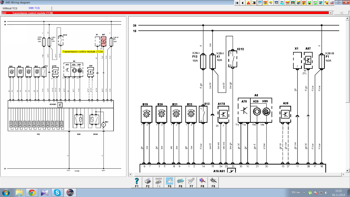The width and height of the screenshot is (350, 197).
Task: Open the red Transmission control module combo box
Action: click(x=165, y=13)
